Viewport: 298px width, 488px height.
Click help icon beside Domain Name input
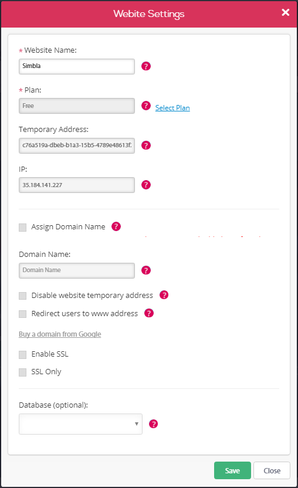point(145,270)
